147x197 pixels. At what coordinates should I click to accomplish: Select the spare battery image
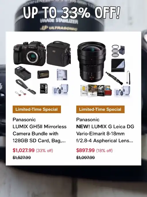(x=43, y=74)
